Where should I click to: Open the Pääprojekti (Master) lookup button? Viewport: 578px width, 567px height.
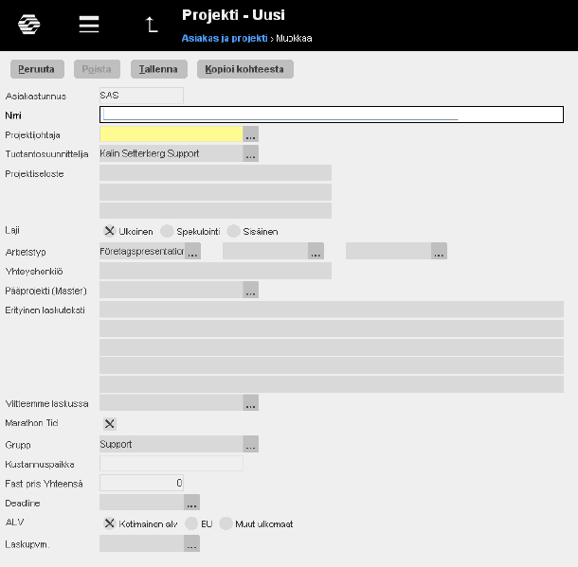click(251, 290)
